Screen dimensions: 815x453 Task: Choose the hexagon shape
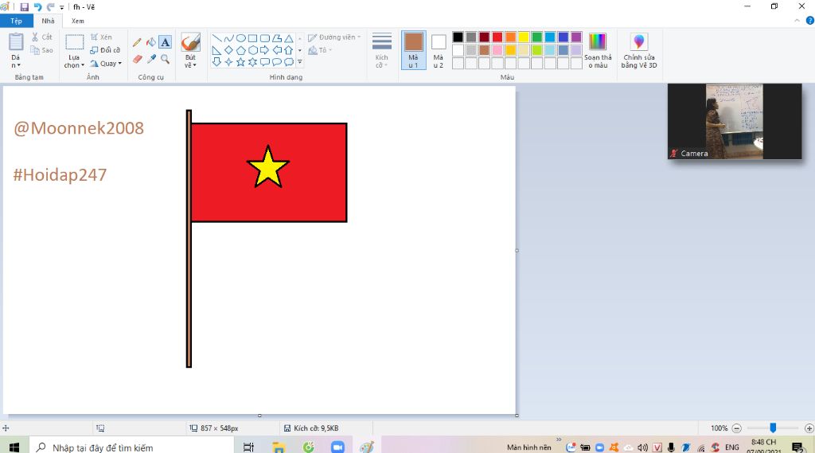[252, 50]
